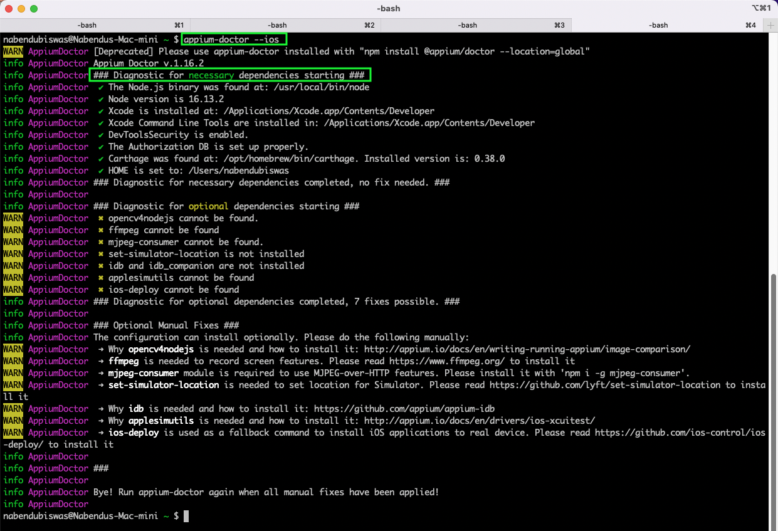Click the text "Appium Doctor v.1.16.2"
Viewport: 778px width, 531px height.
pyautogui.click(x=149, y=63)
